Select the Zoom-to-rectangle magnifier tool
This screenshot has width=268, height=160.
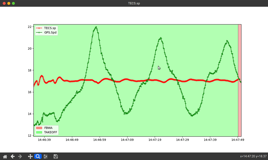click(38, 156)
